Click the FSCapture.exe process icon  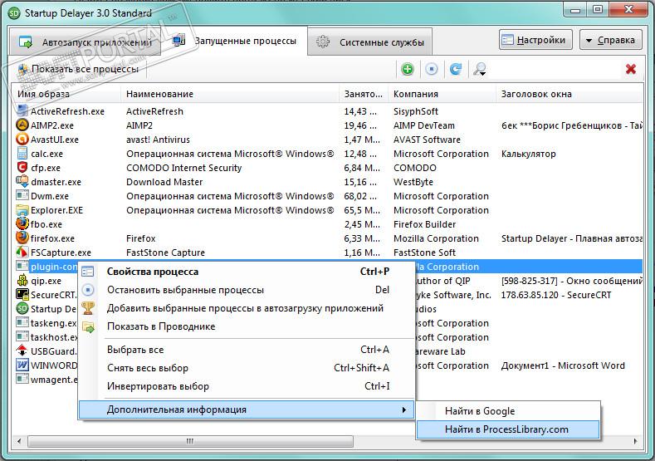click(22, 252)
